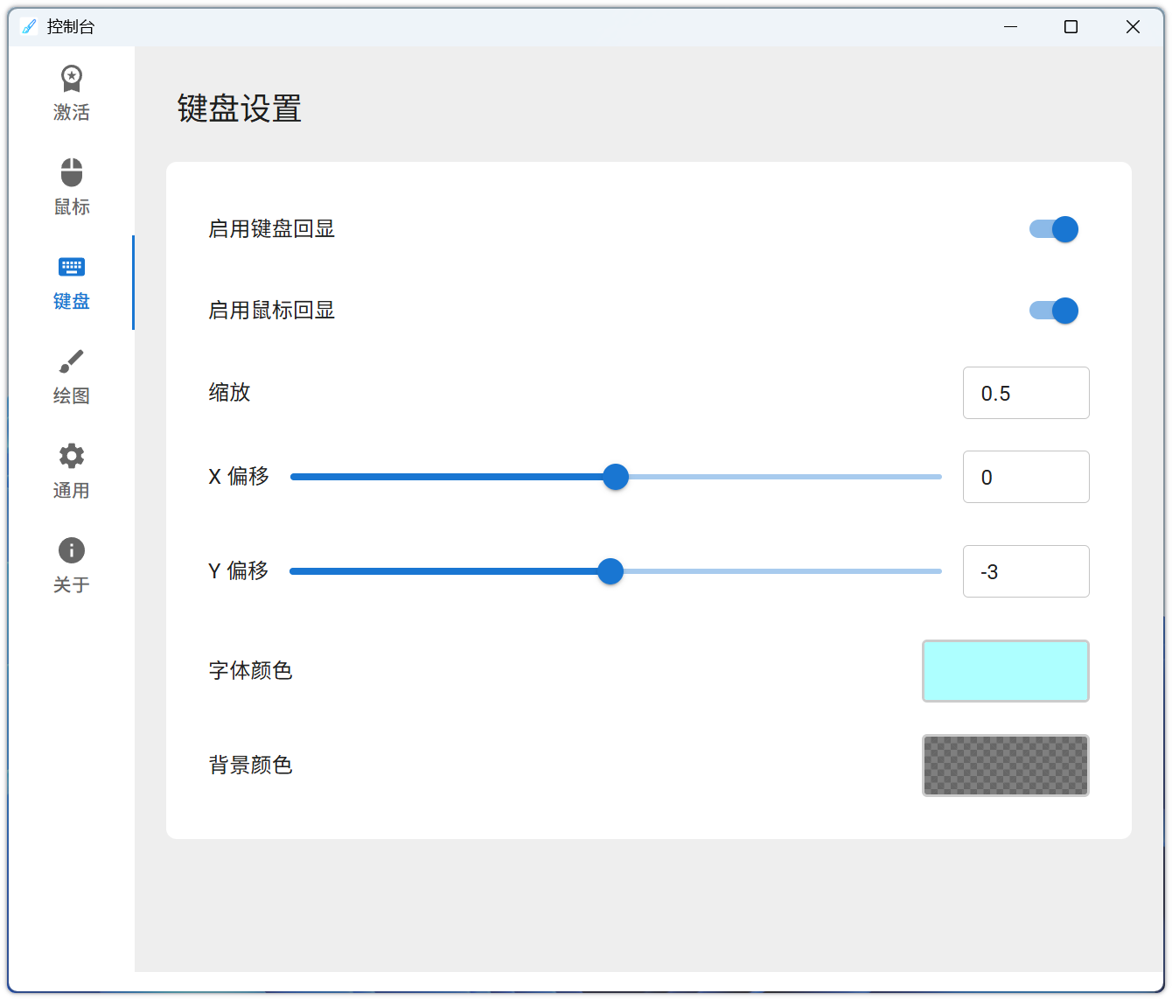Viewport: 1172px width, 1000px height.
Task: Open the 激活 activation badge icon
Action: tap(71, 79)
